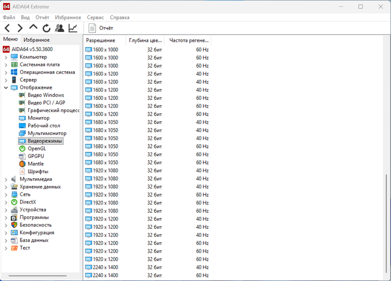Click the OpenGL tree icon

click(x=22, y=149)
